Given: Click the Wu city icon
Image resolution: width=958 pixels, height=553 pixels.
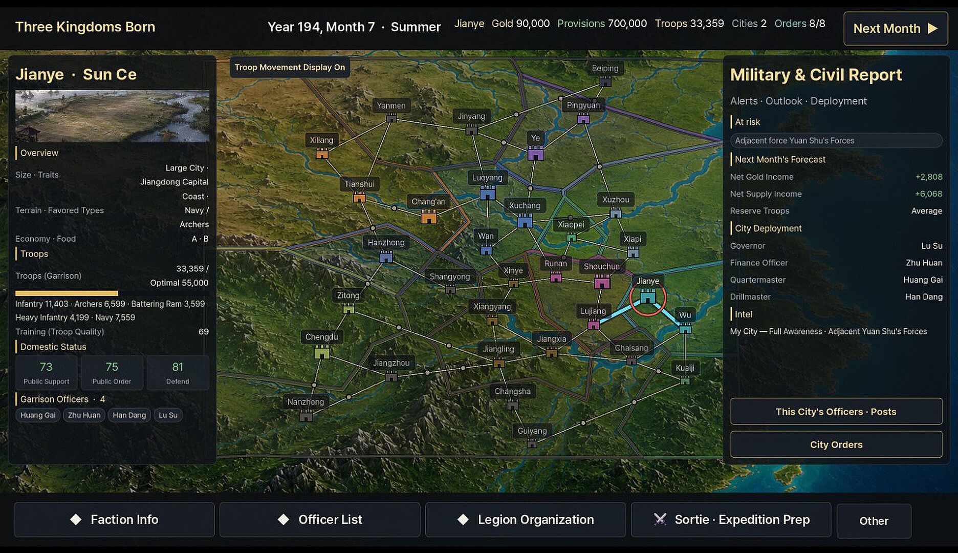Looking at the screenshot, I should pos(685,328).
